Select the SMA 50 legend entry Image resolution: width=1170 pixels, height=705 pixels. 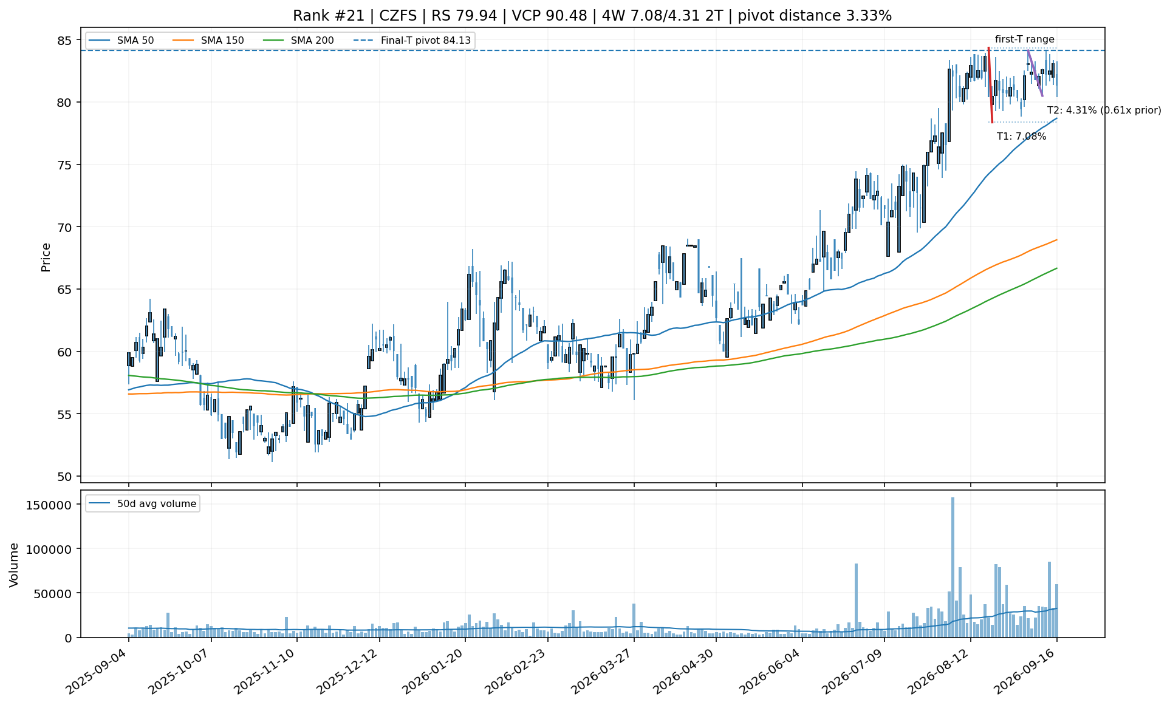click(121, 41)
